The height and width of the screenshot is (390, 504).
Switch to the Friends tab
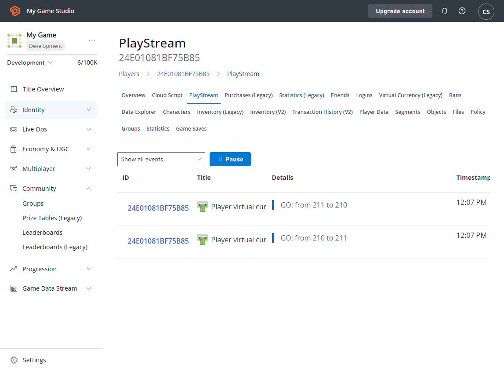(x=340, y=95)
